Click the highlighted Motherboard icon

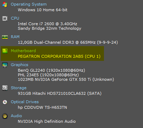coord(5,51)
